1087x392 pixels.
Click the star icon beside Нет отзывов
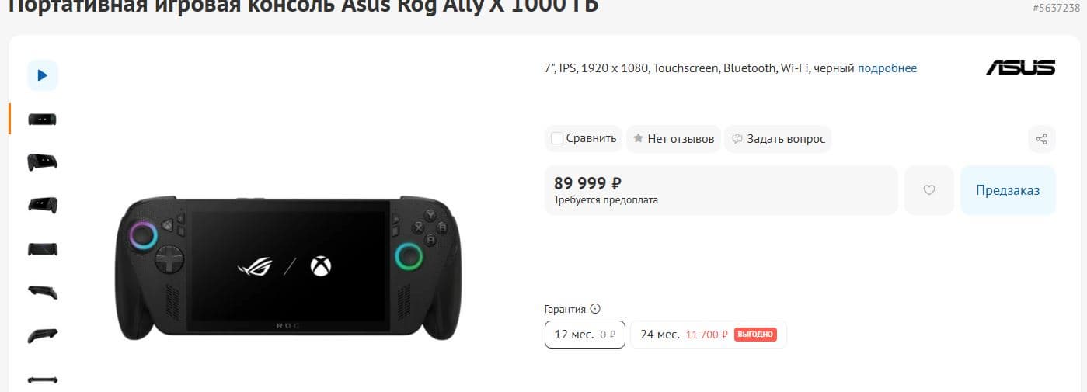point(638,139)
